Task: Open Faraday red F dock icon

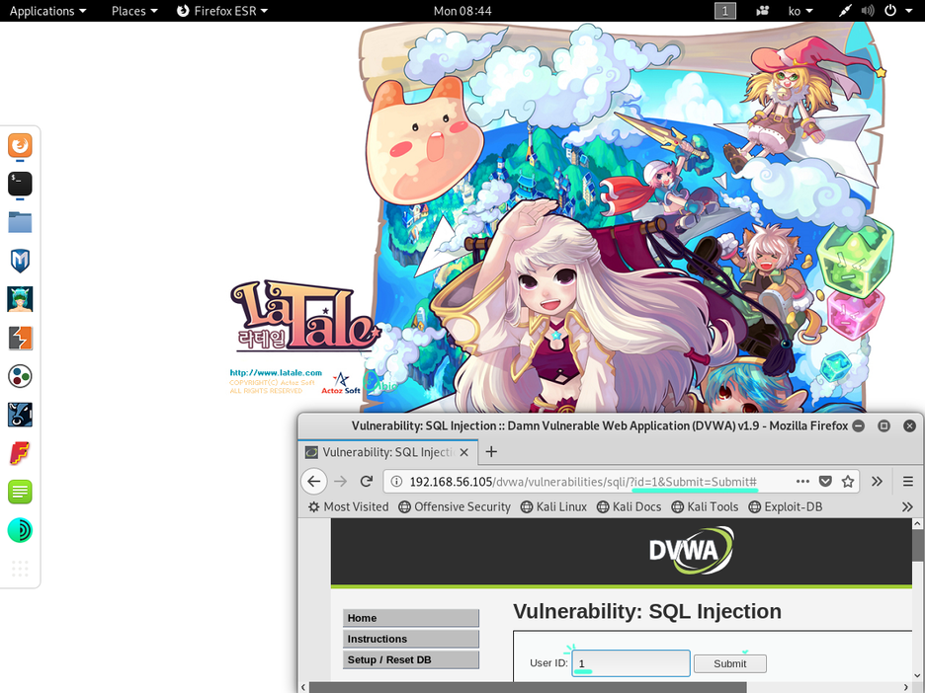Action: tap(20, 453)
